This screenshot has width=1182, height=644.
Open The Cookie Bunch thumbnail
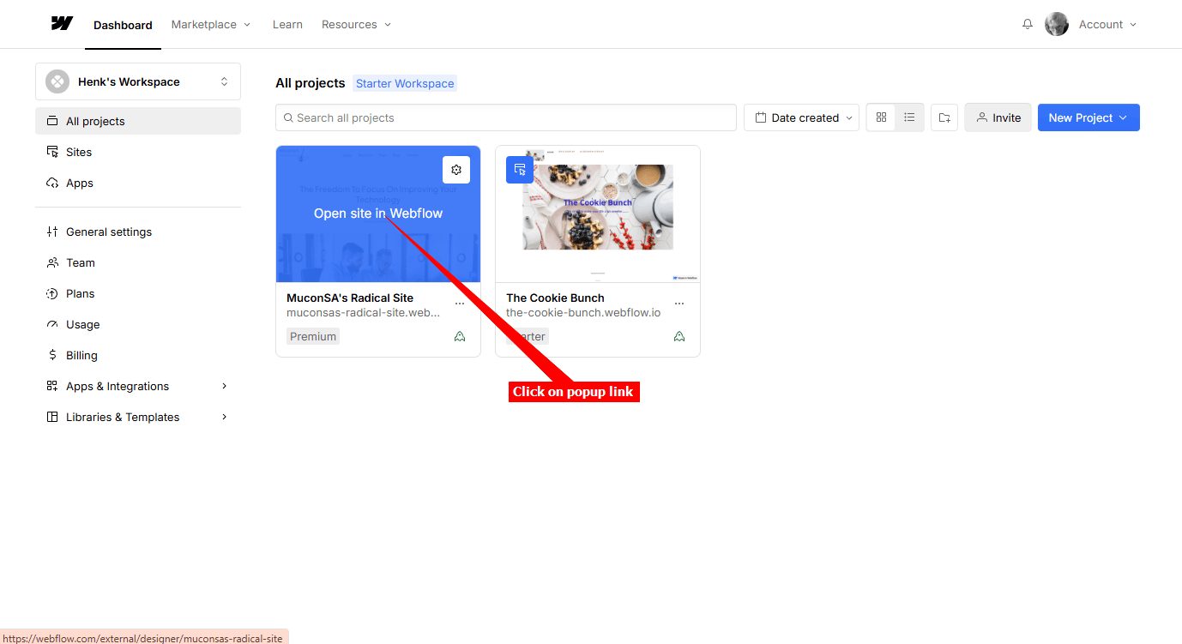(598, 214)
